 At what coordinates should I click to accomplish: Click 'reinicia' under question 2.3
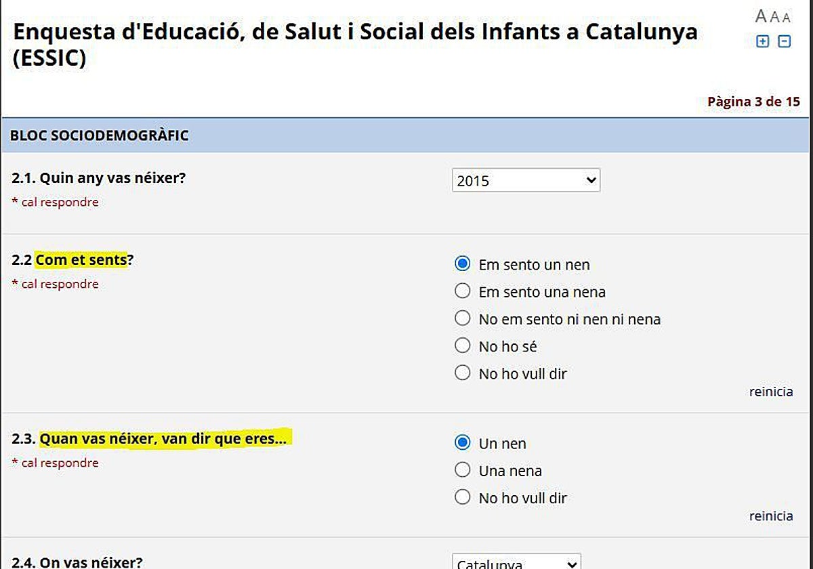[770, 515]
